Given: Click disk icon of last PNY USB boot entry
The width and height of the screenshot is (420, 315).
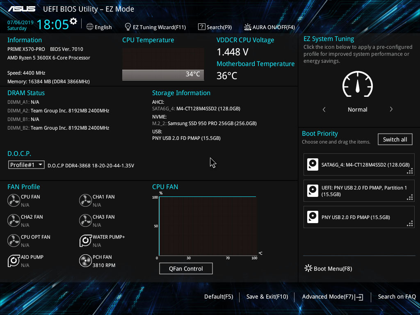Looking at the screenshot, I should pos(313,217).
